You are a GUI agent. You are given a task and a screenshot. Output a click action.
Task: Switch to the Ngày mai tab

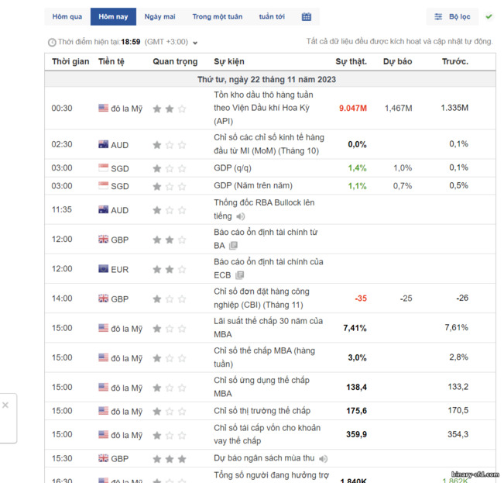159,17
